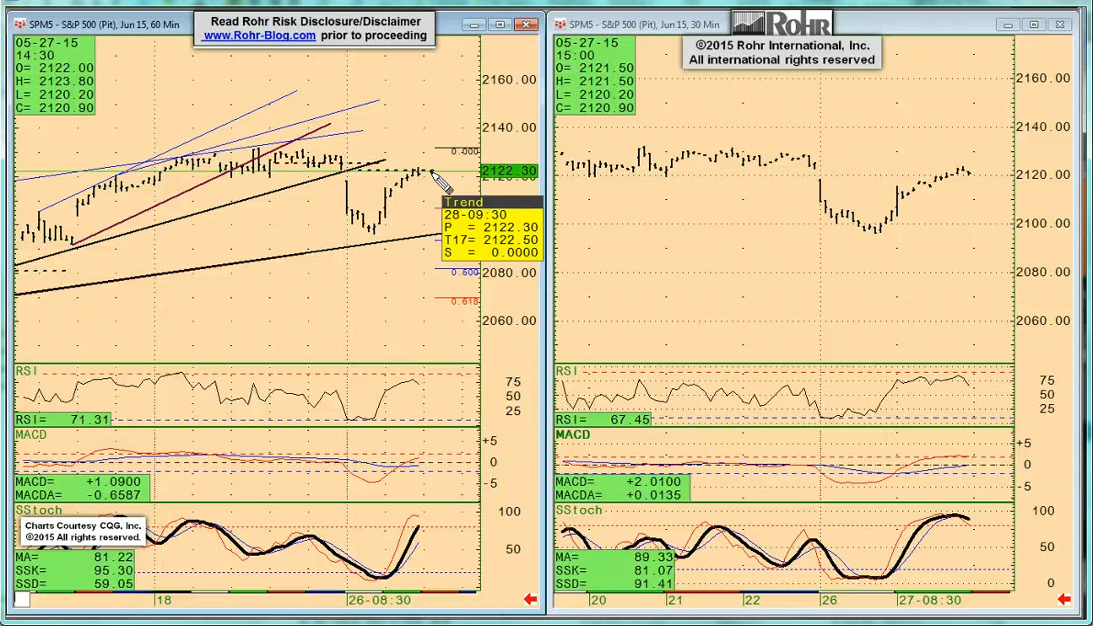Screen dimensions: 1093x626
Task: Click the 30 Min chart window title icon
Action: click(560, 24)
